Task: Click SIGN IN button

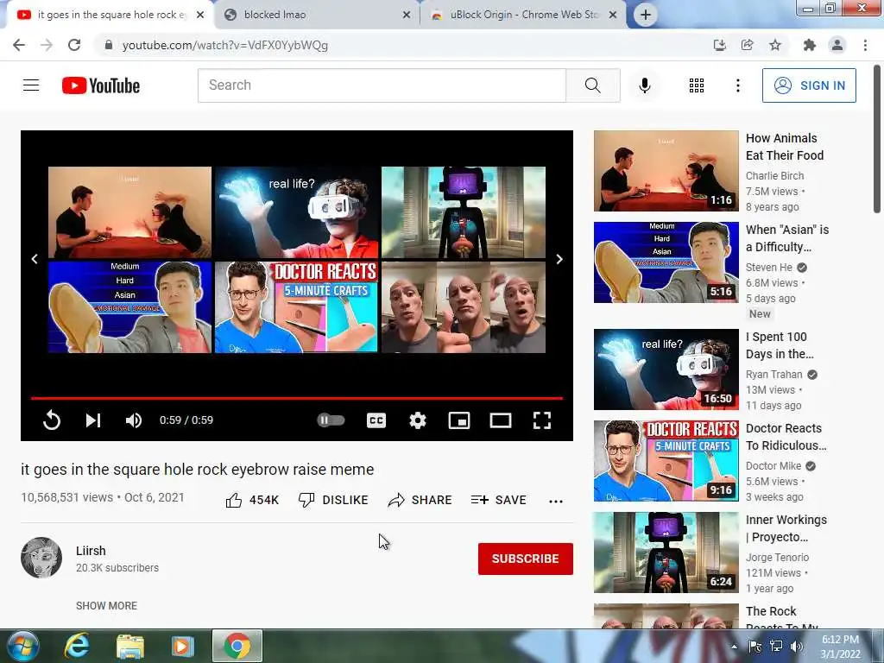Action: pyautogui.click(x=809, y=85)
